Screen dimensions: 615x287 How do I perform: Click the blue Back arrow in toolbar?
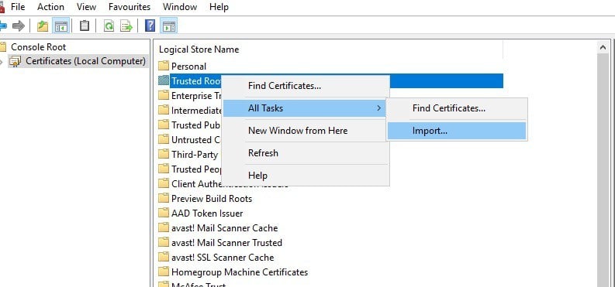coord(3,26)
